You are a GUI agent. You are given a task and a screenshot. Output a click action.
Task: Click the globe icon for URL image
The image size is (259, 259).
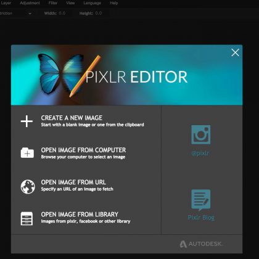(x=28, y=187)
